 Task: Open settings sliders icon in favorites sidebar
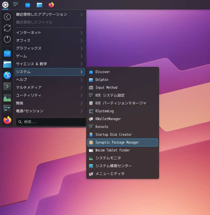pyautogui.click(x=7, y=109)
